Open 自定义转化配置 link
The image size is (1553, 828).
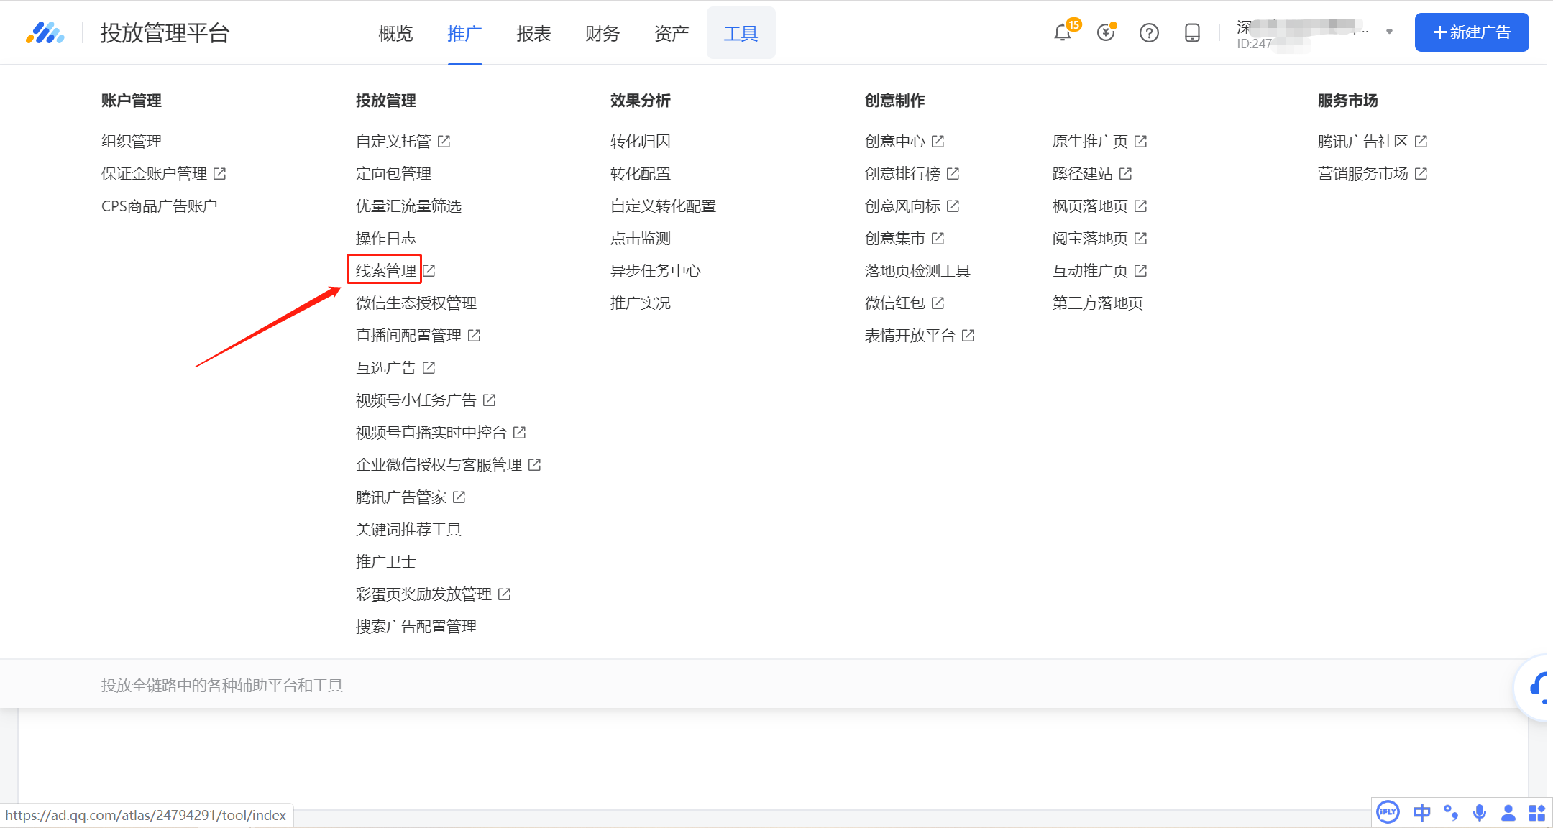[663, 206]
